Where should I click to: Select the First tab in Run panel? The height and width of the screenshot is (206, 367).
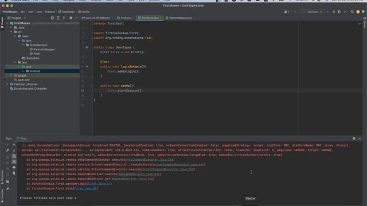point(24,138)
